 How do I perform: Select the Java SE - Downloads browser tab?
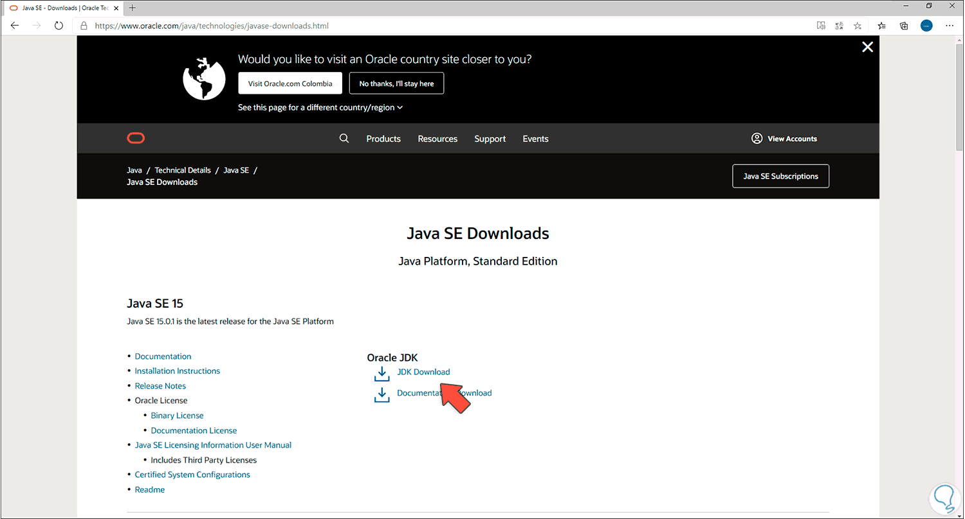point(63,8)
